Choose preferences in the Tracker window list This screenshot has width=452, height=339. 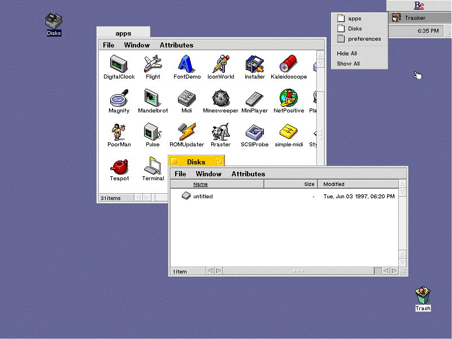[x=359, y=38]
